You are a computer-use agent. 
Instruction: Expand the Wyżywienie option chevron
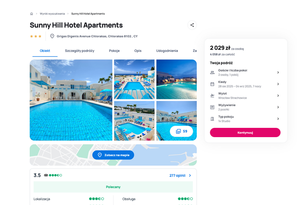pos(278,107)
